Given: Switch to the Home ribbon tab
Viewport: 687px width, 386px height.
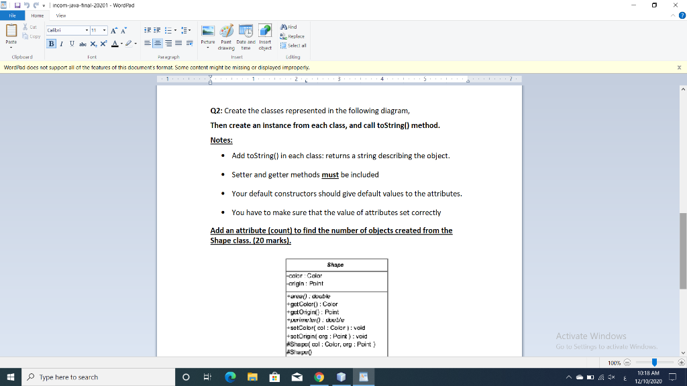Looking at the screenshot, I should 38,15.
